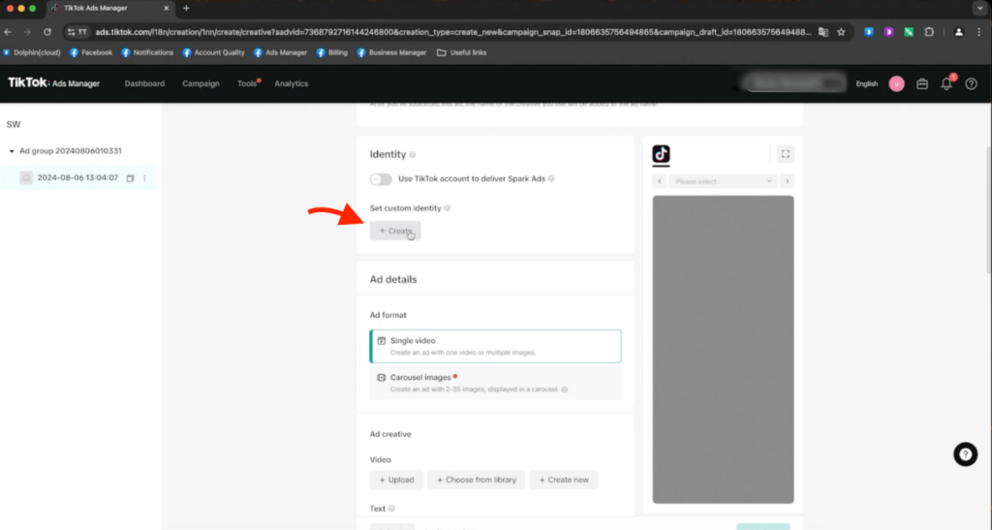Open the Tools menu
Screen dimensions: 992x530
click(x=247, y=83)
